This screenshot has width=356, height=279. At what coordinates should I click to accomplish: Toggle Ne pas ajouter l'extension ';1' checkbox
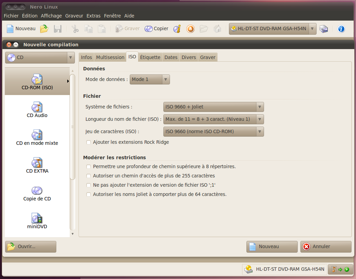point(89,185)
